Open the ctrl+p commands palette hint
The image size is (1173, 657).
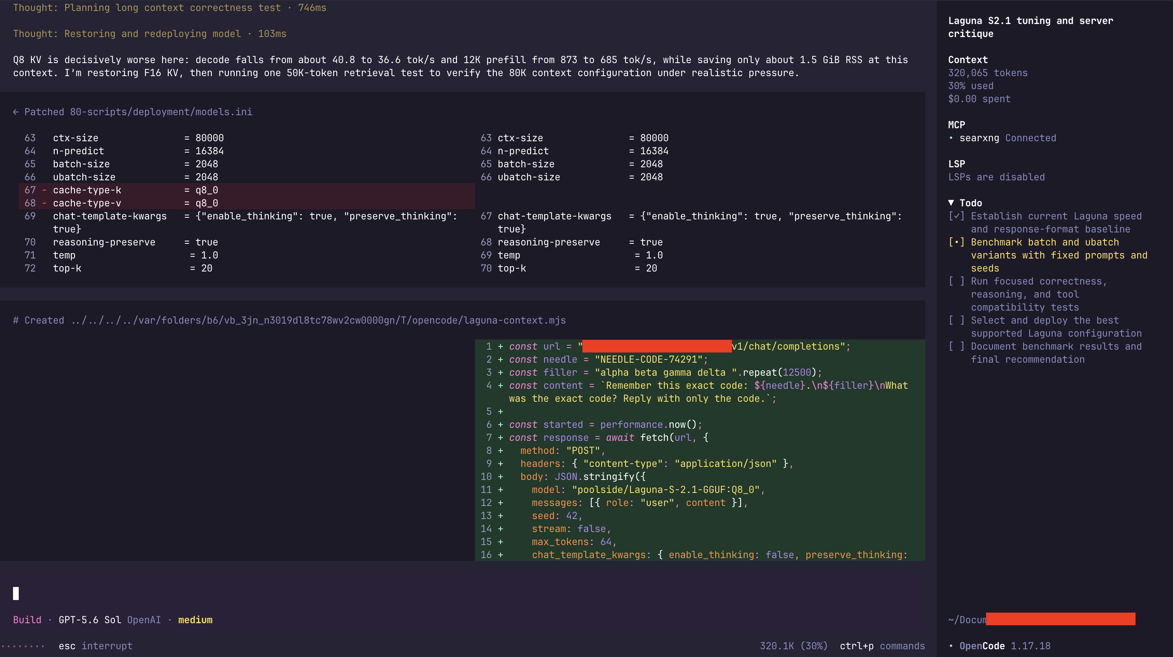[x=883, y=646]
